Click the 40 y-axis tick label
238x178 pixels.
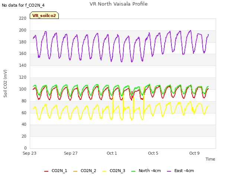[24, 125]
